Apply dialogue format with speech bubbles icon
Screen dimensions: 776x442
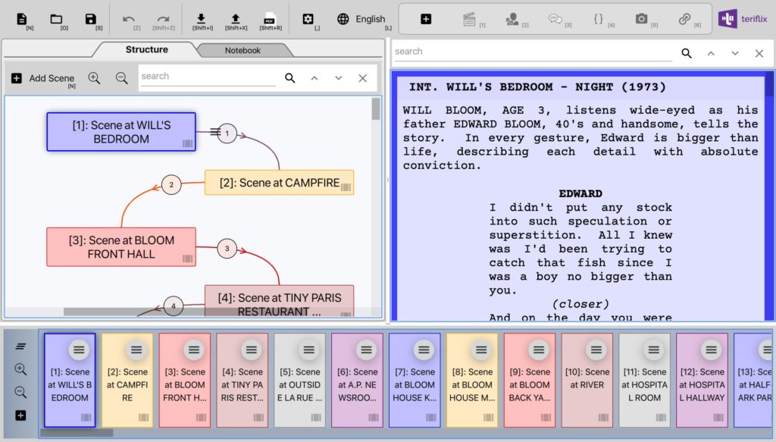555,19
